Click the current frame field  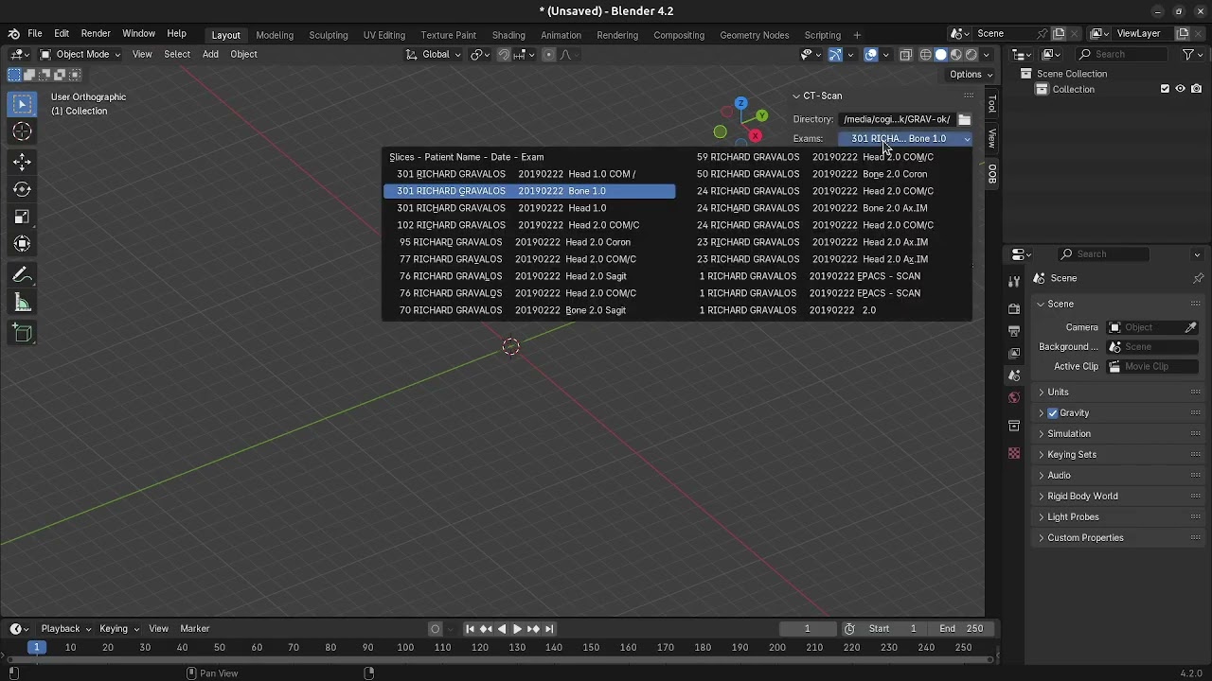(808, 629)
